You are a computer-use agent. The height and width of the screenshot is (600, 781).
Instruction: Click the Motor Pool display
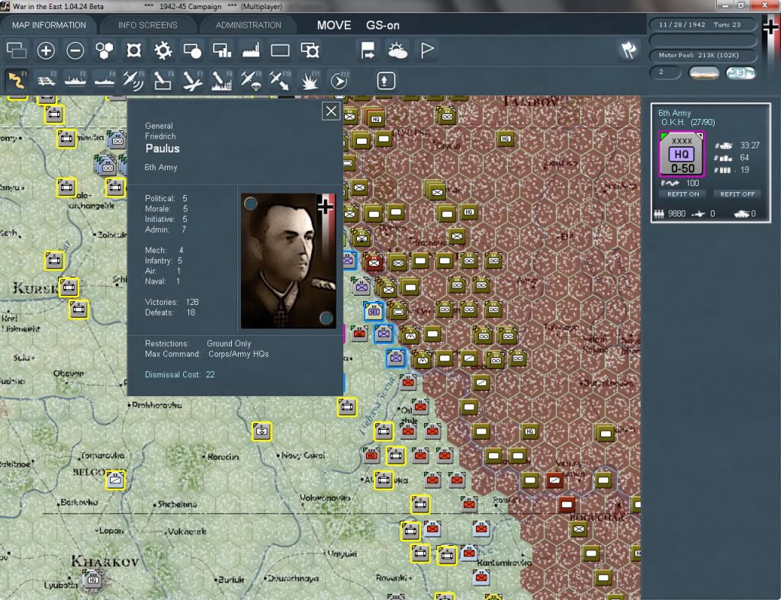702,55
